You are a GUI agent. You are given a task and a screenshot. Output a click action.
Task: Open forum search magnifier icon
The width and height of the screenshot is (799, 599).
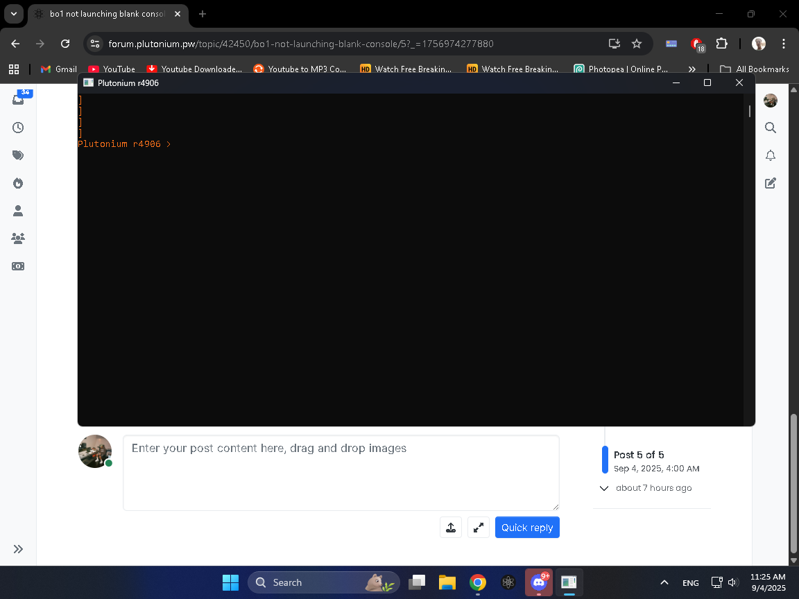[771, 128]
